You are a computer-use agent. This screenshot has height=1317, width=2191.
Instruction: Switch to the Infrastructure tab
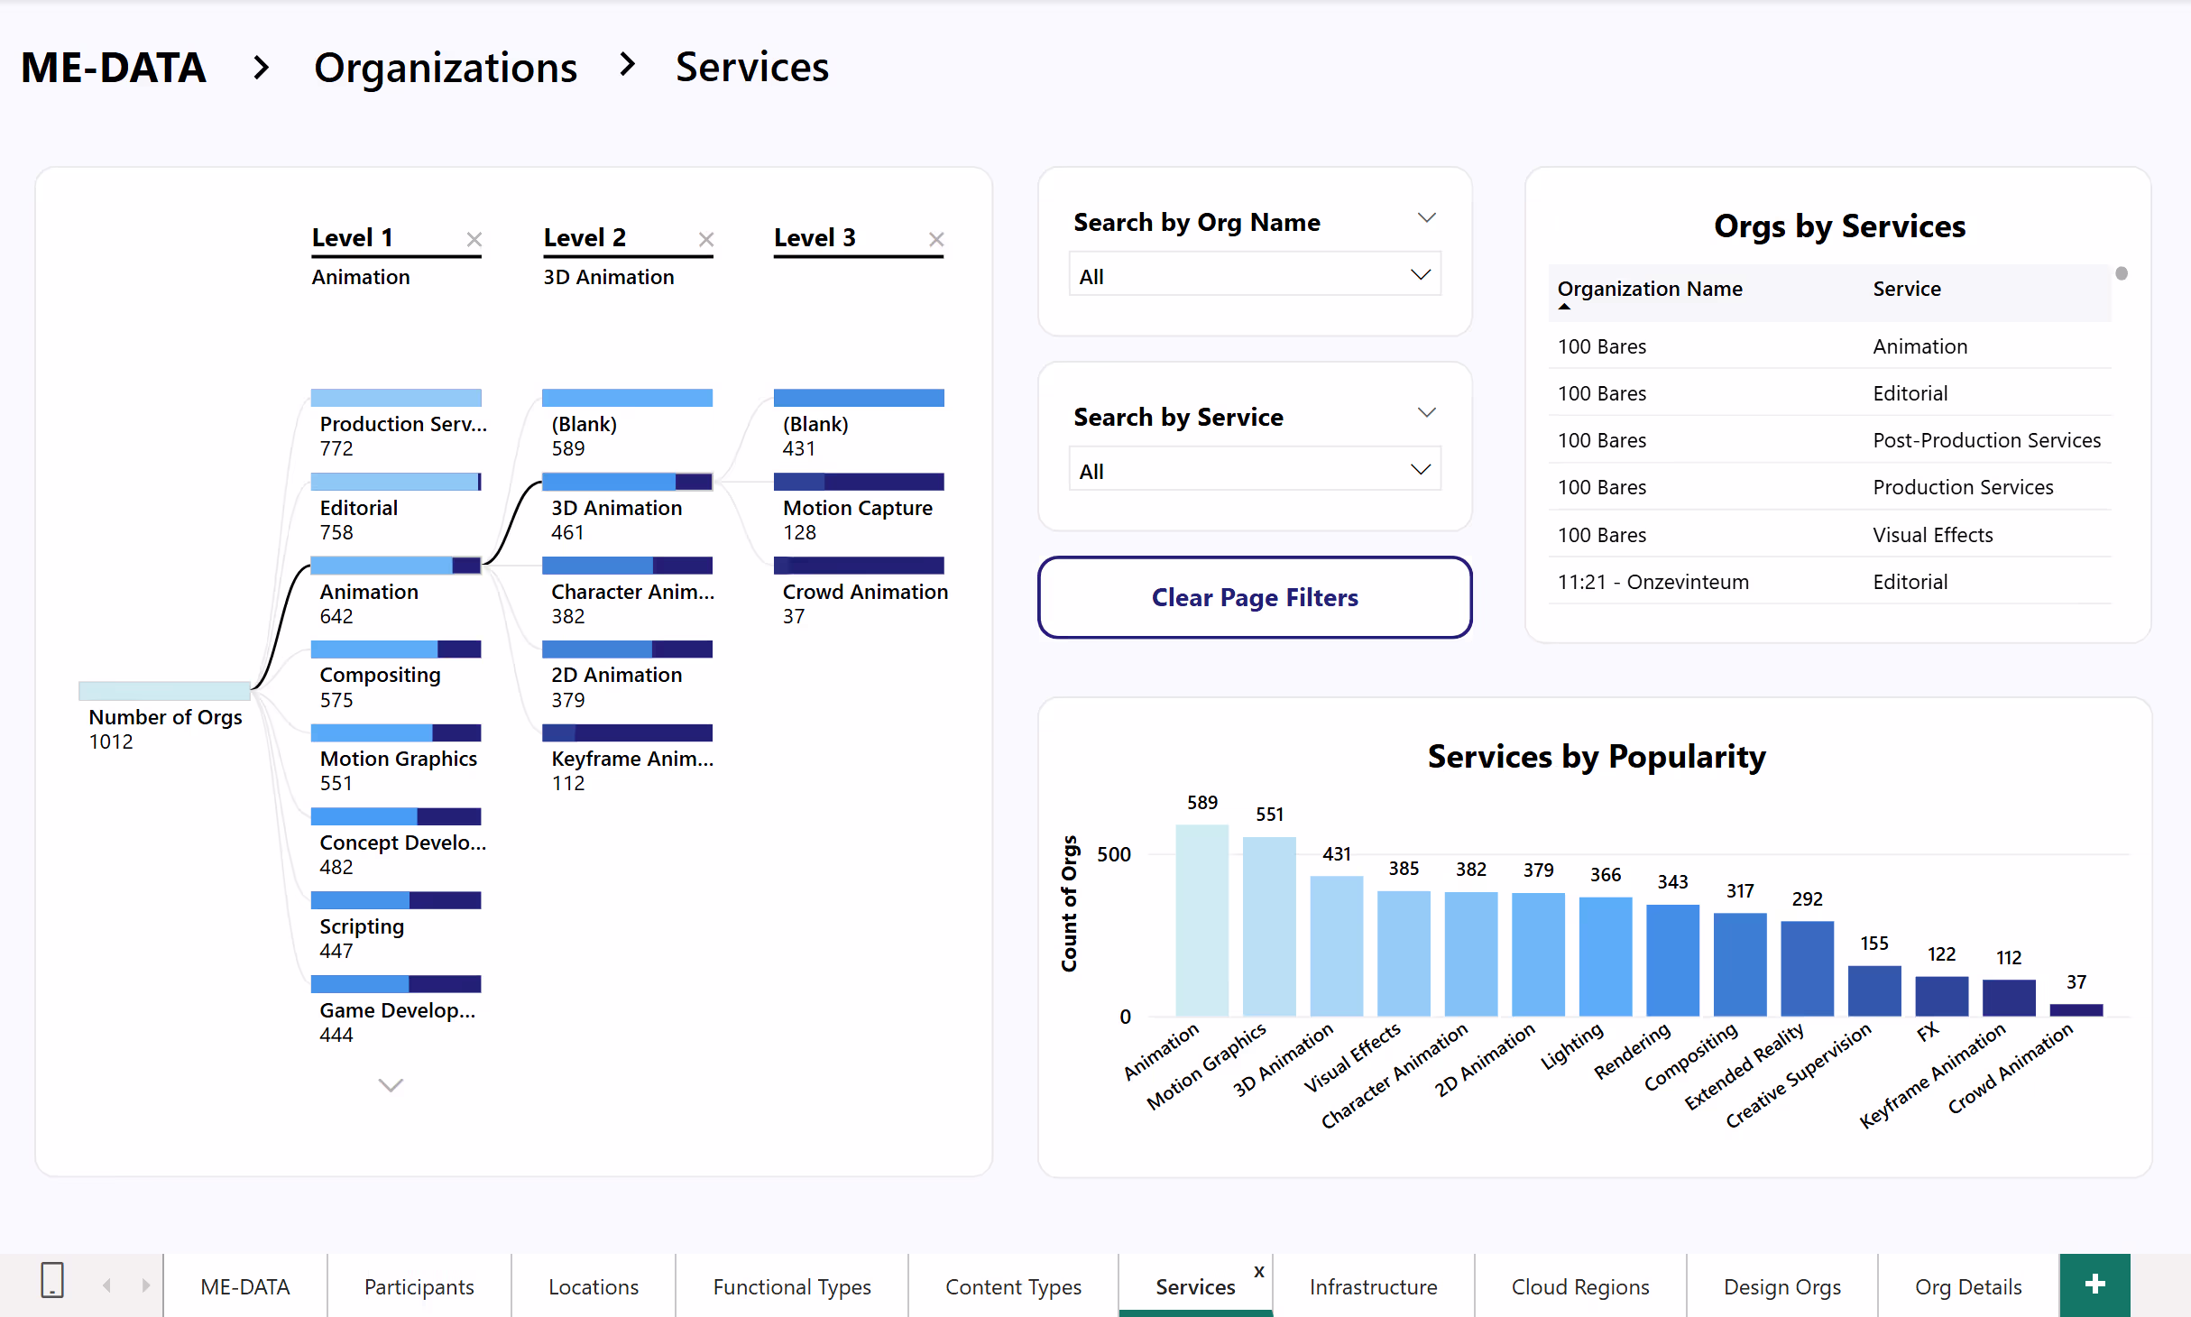pyautogui.click(x=1373, y=1286)
